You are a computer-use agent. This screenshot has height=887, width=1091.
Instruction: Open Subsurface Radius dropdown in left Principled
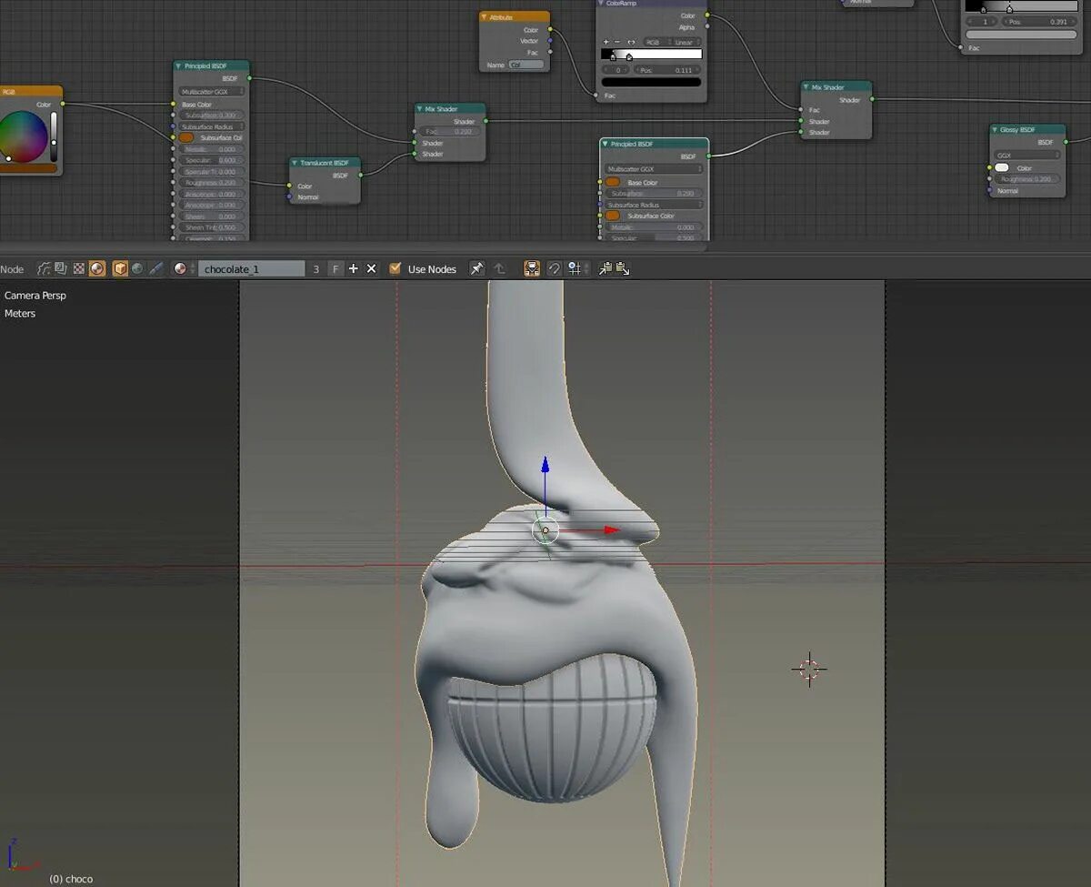pyautogui.click(x=212, y=126)
